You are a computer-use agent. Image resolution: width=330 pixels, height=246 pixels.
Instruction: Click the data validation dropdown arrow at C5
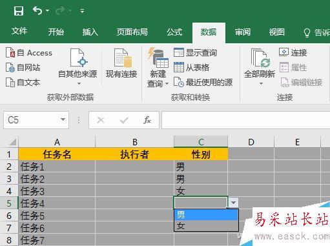point(233,203)
